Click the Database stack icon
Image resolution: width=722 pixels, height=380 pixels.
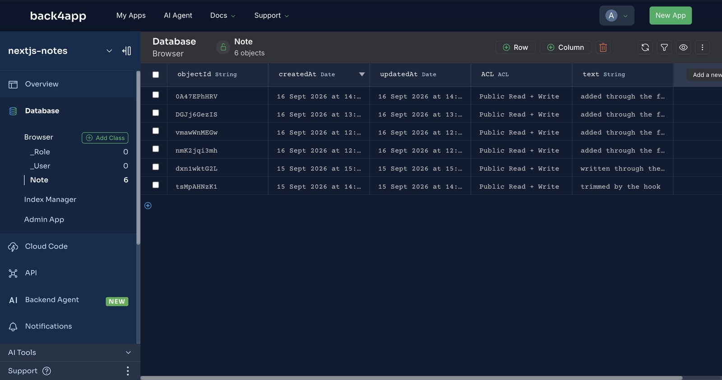13,111
